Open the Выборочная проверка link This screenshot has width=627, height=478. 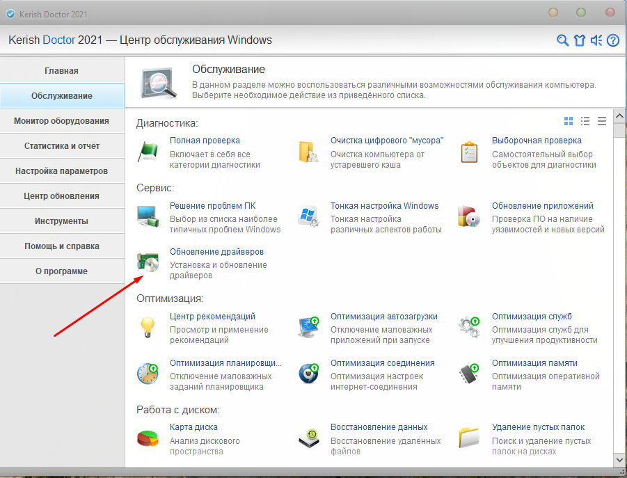[x=537, y=141]
